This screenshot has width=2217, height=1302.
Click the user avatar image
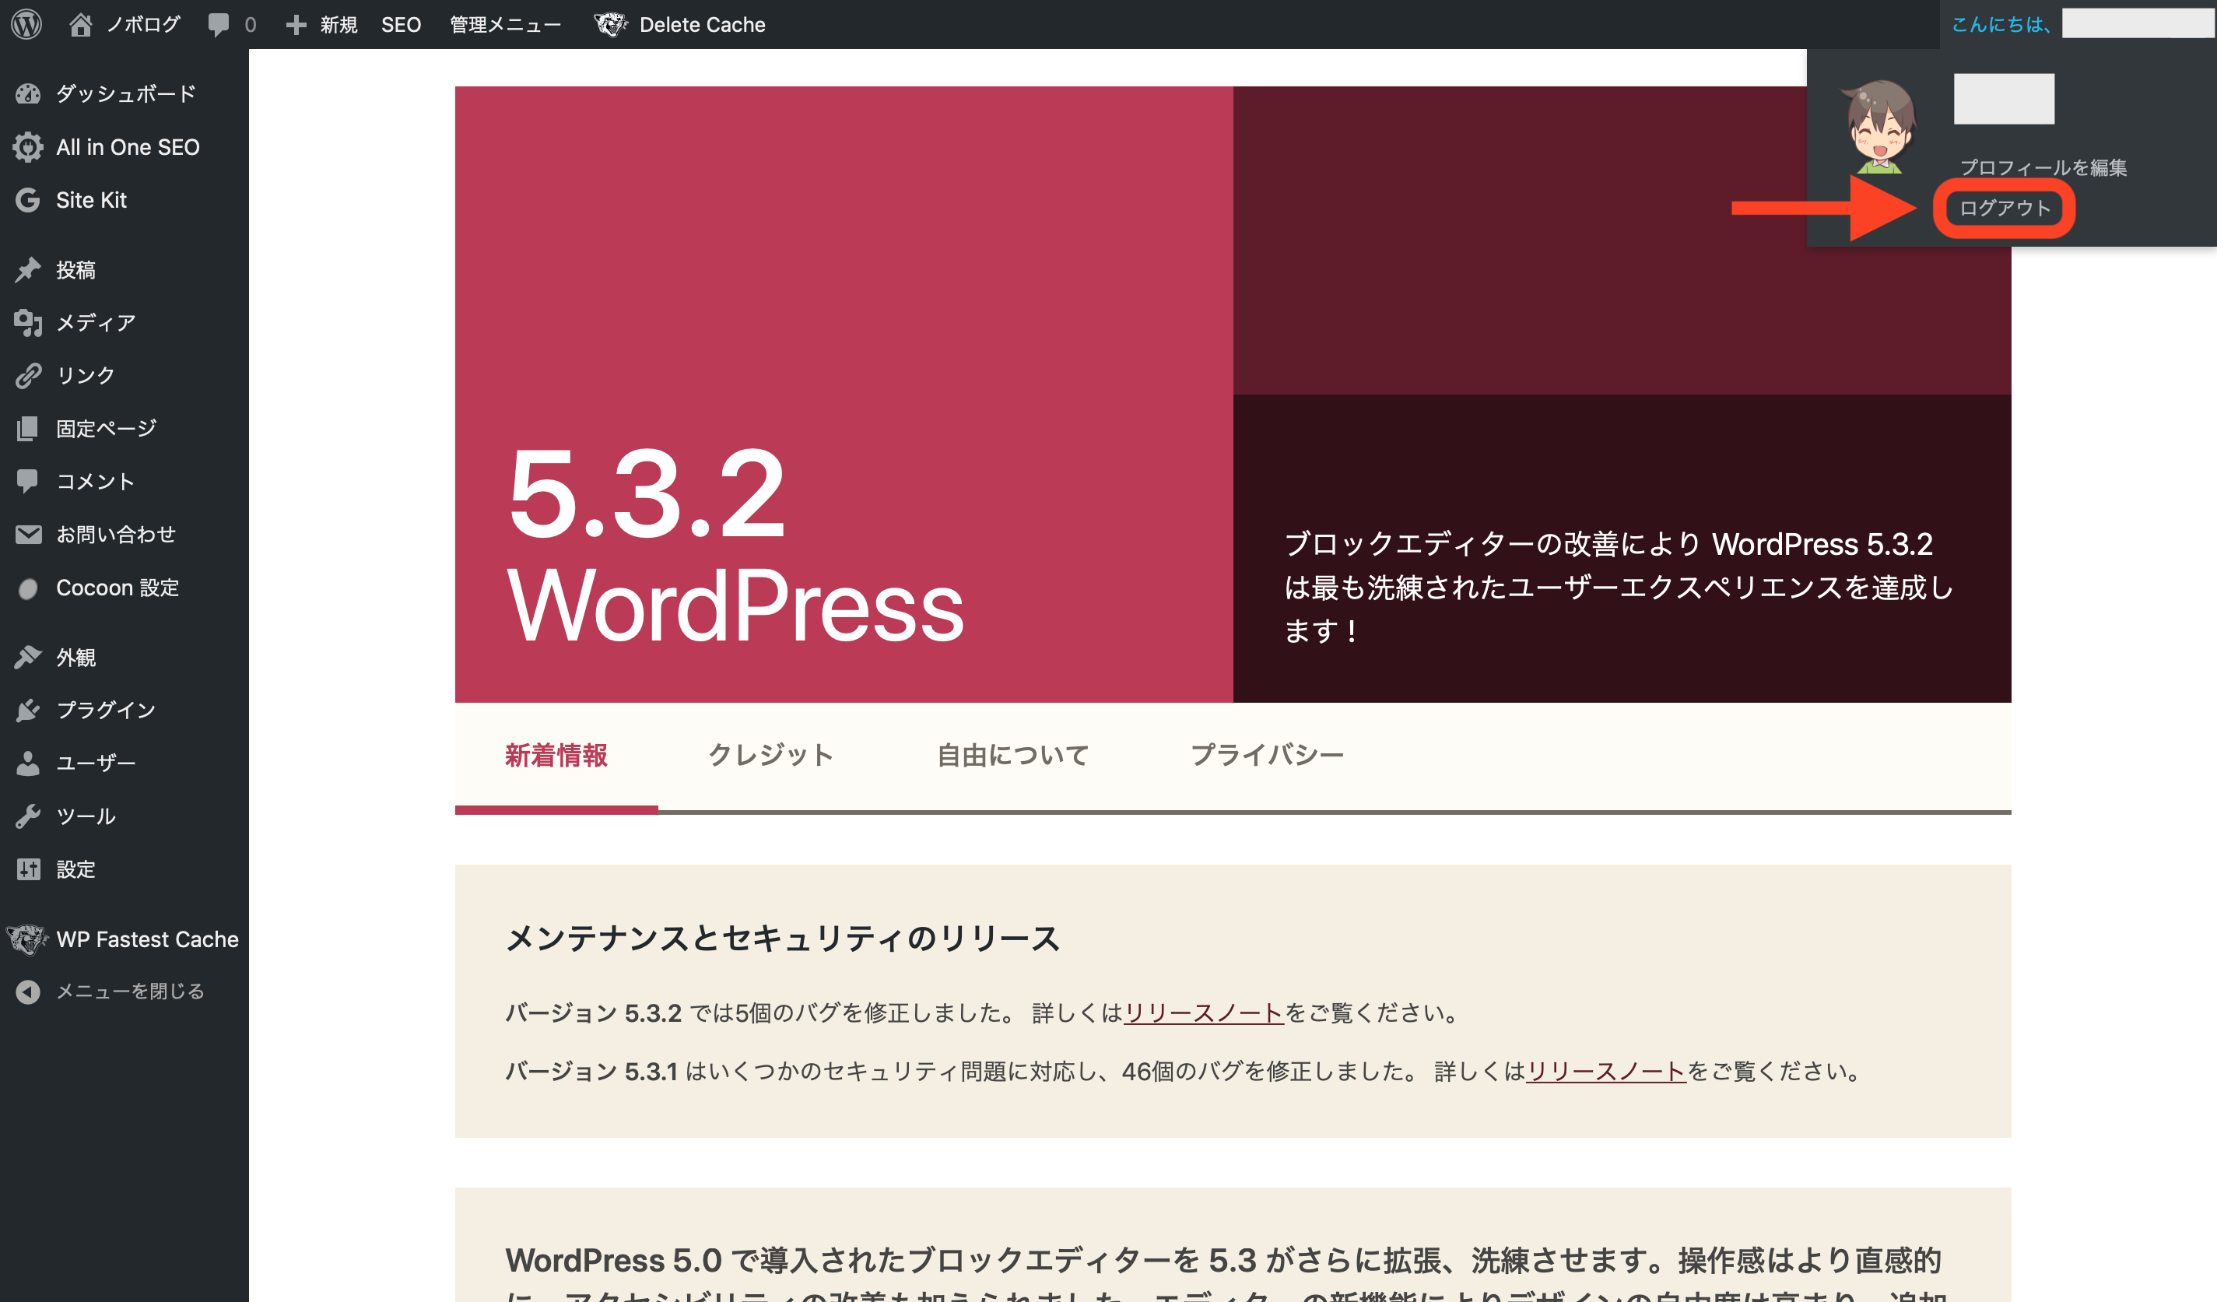pos(1880,126)
